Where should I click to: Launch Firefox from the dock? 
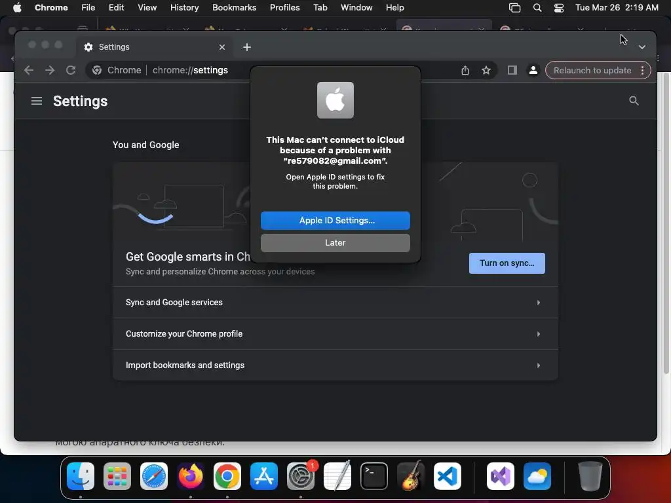[191, 476]
